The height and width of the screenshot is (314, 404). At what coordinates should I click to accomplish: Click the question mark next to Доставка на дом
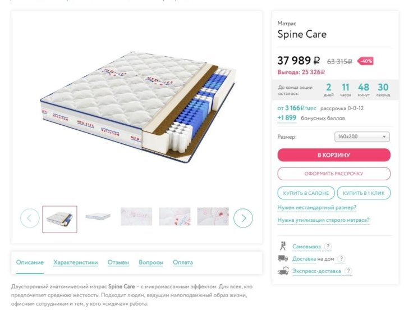click(x=341, y=258)
